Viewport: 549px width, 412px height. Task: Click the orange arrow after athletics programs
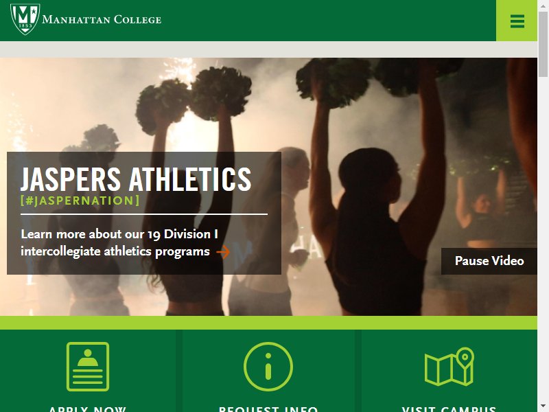pyautogui.click(x=223, y=251)
